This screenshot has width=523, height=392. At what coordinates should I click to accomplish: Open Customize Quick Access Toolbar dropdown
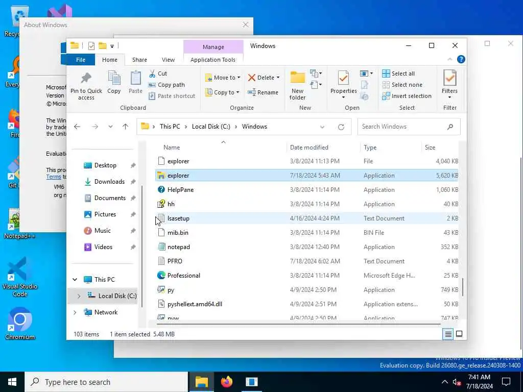[112, 46]
